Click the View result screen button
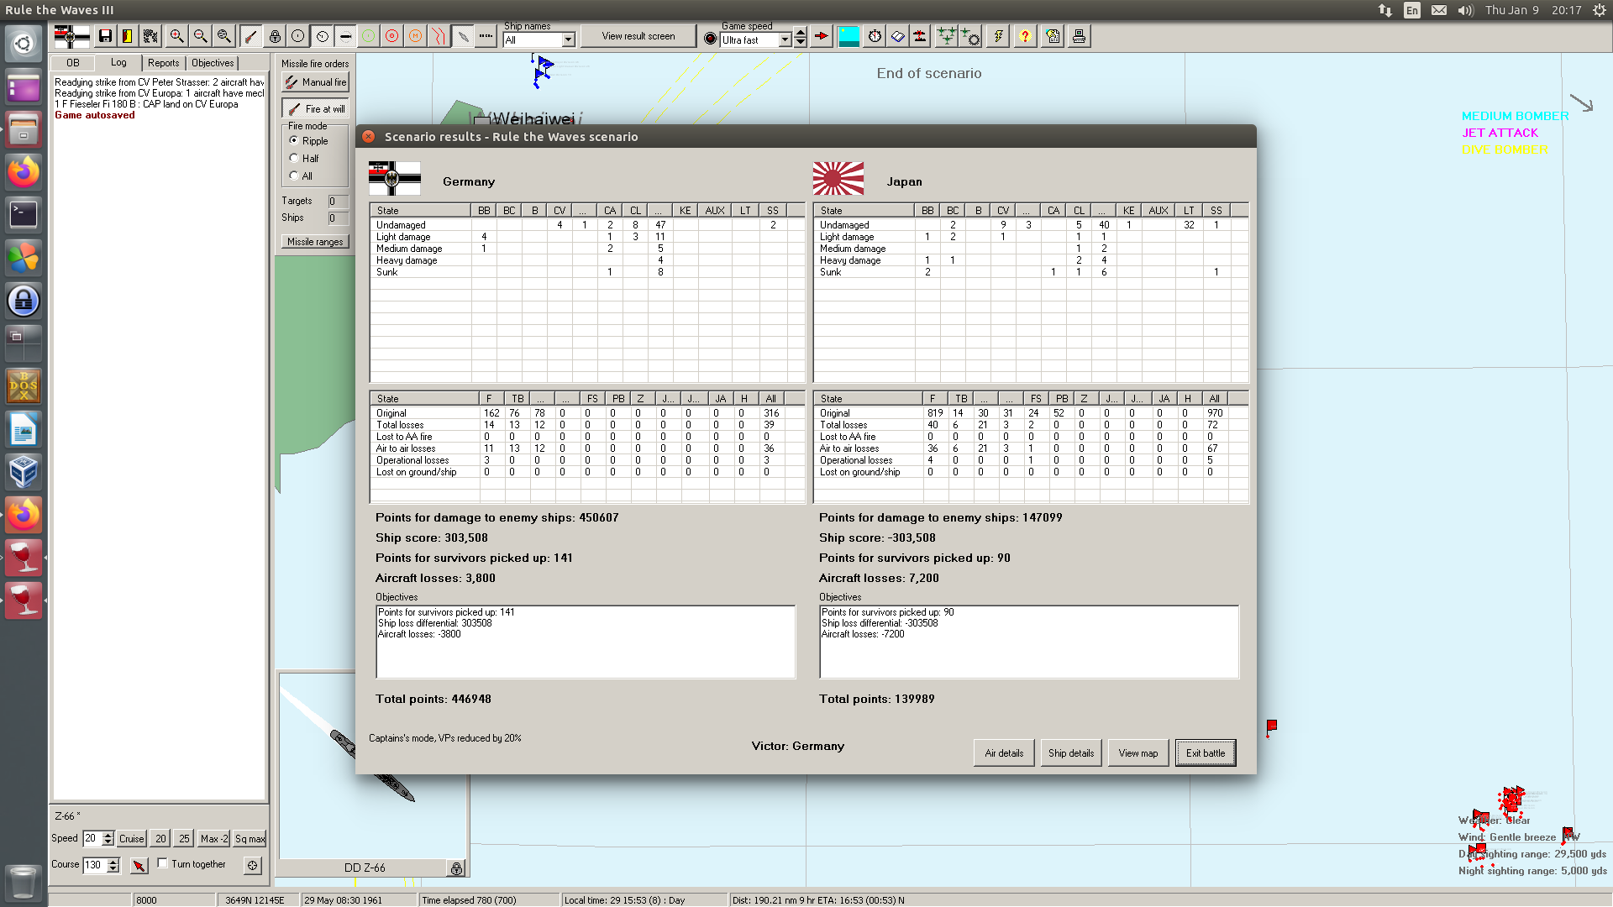 (638, 36)
